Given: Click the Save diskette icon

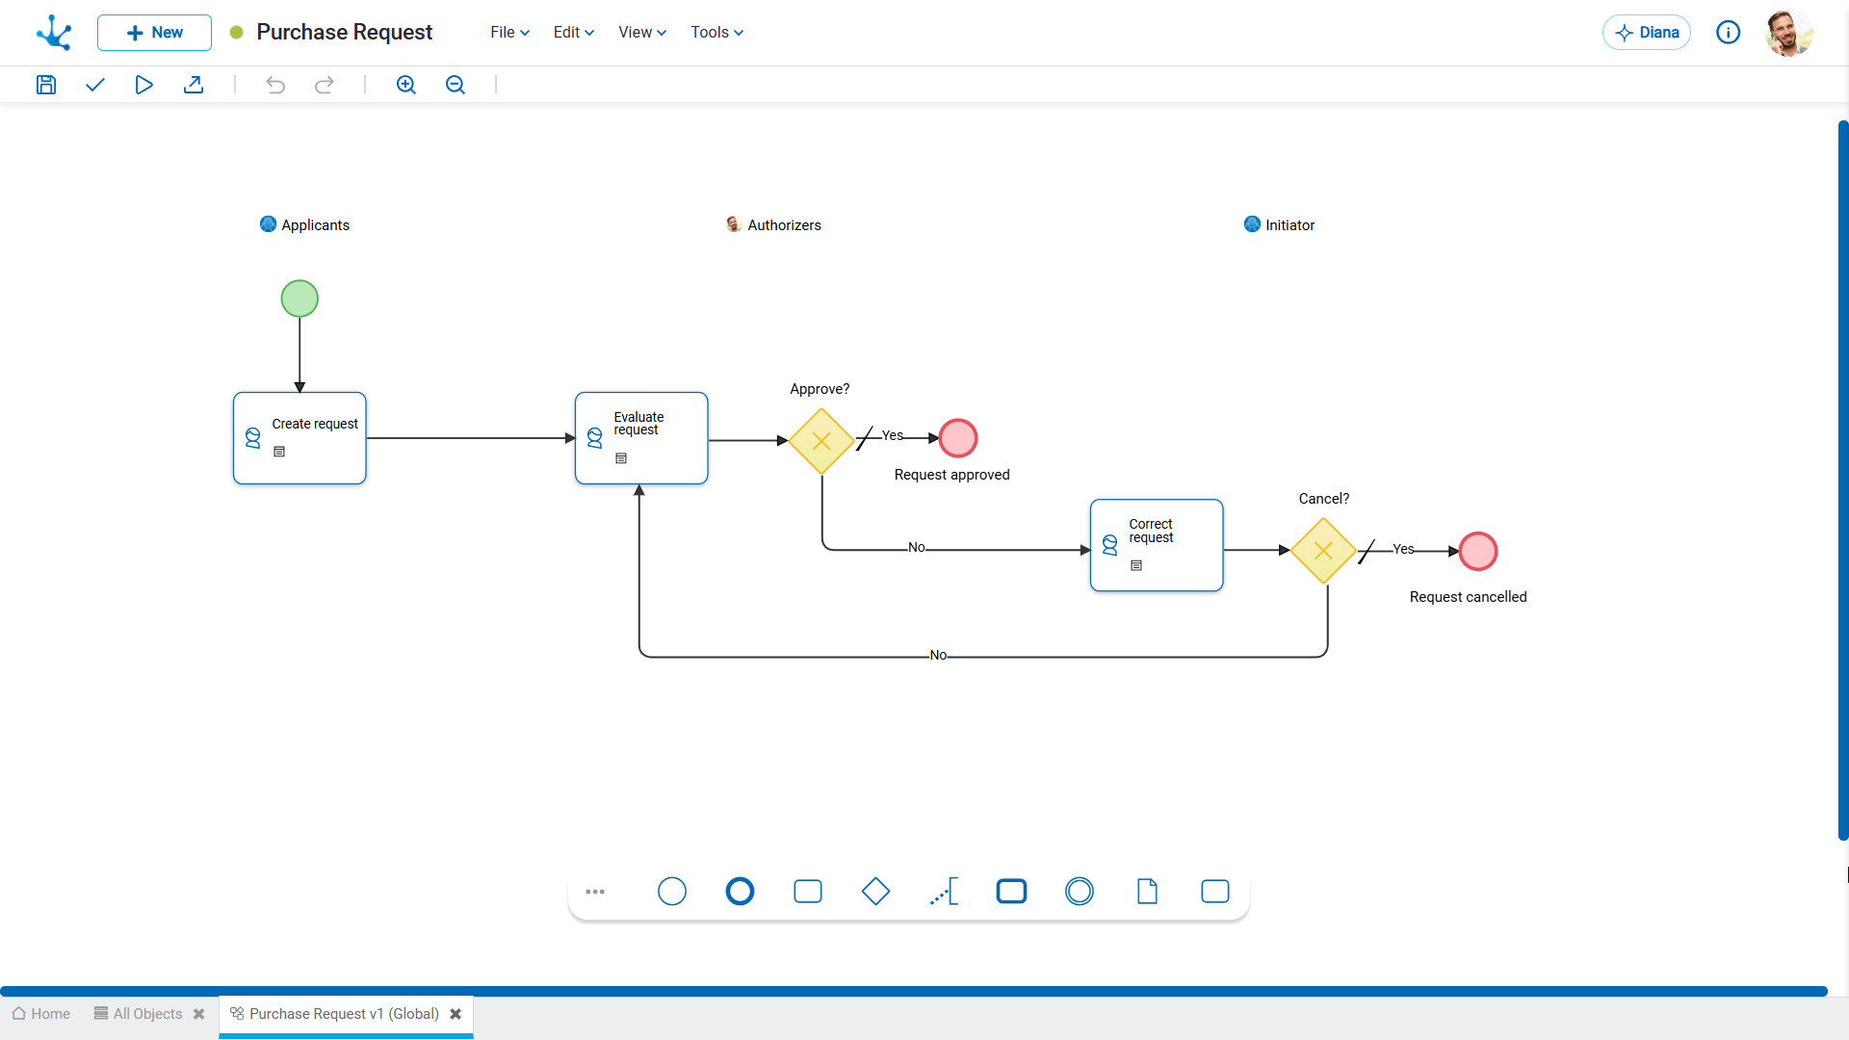Looking at the screenshot, I should [46, 85].
